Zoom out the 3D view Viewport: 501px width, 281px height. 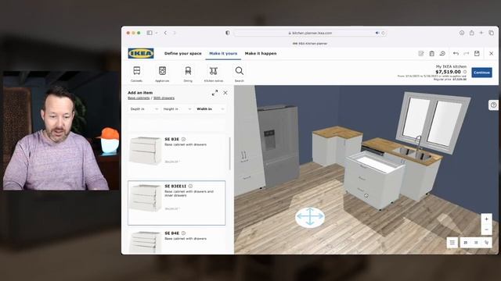click(x=486, y=229)
